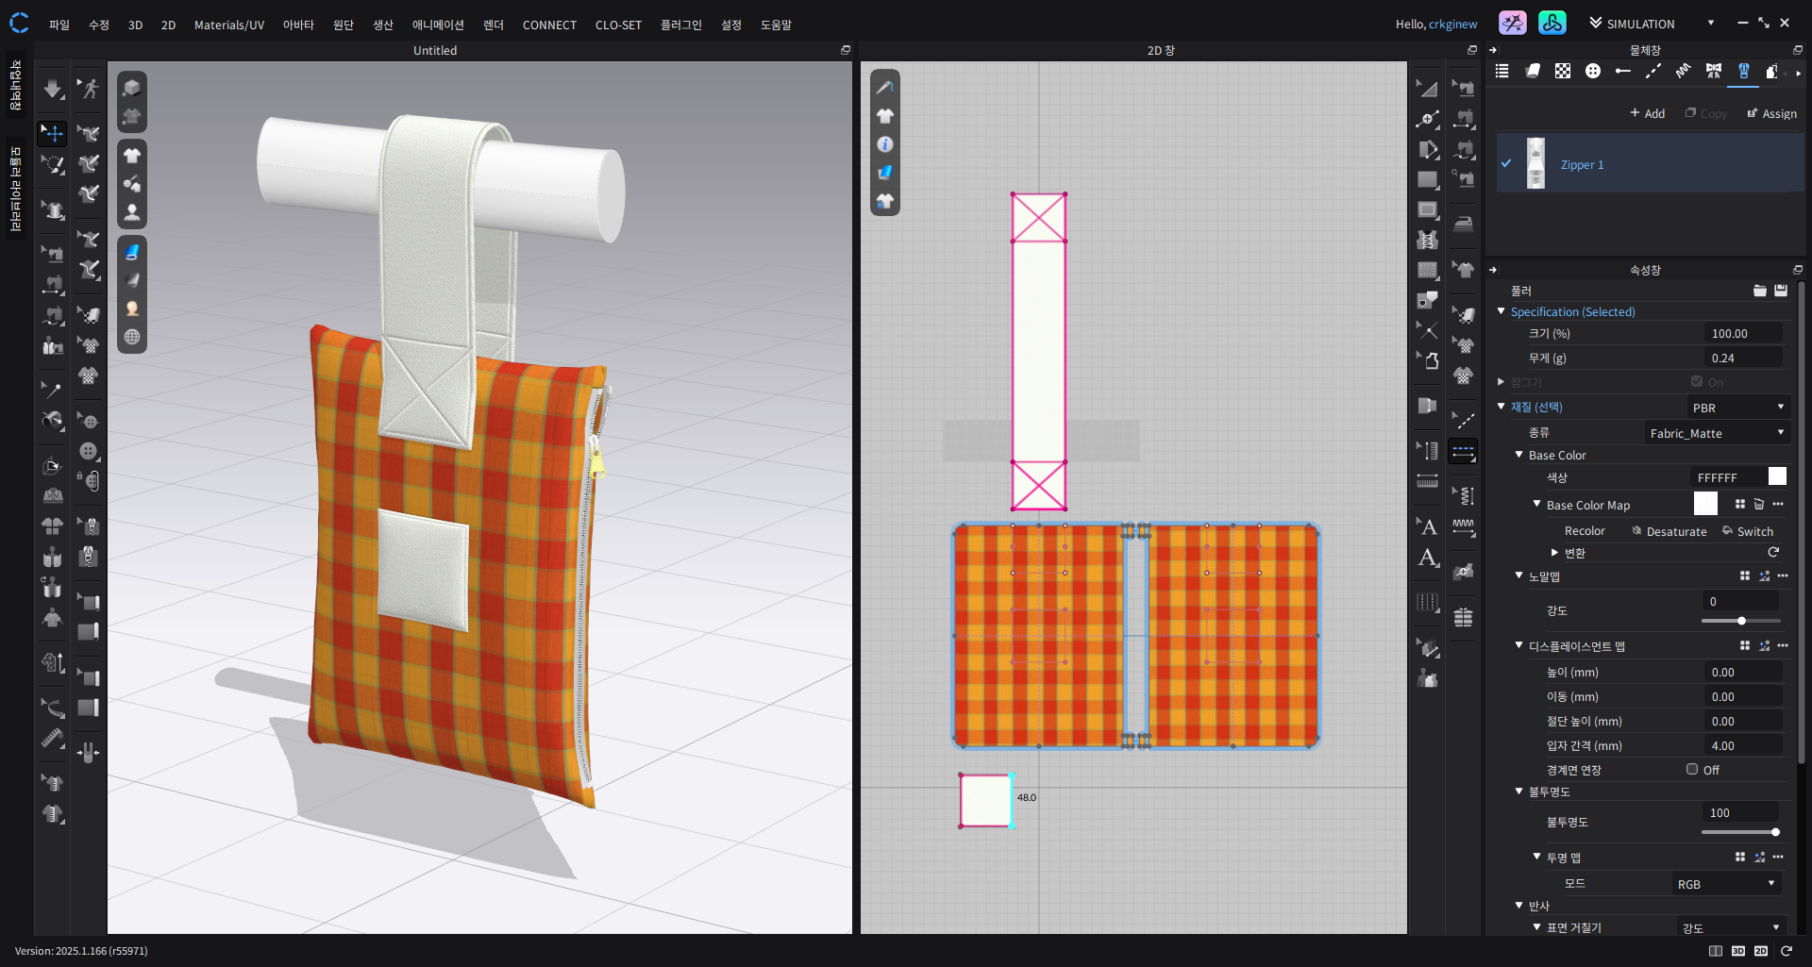Select the Select/Move tool with blue arrows

point(53,133)
